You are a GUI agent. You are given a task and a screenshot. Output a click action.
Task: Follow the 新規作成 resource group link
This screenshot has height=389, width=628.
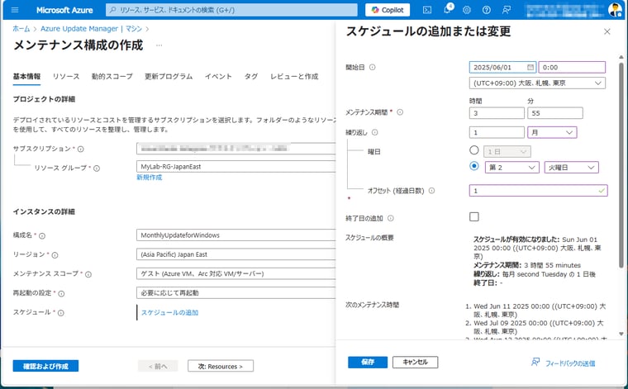tap(150, 178)
